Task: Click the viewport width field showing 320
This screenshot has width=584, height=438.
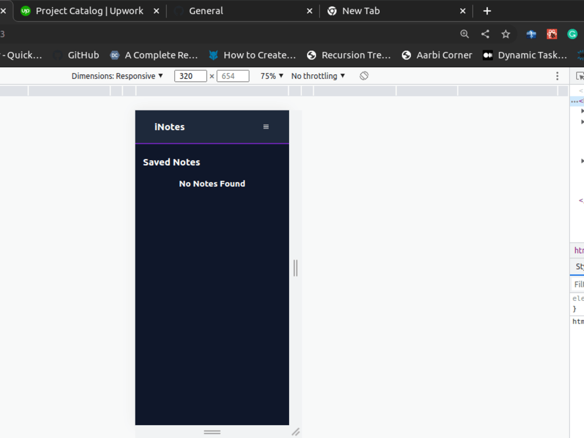Action: click(190, 76)
